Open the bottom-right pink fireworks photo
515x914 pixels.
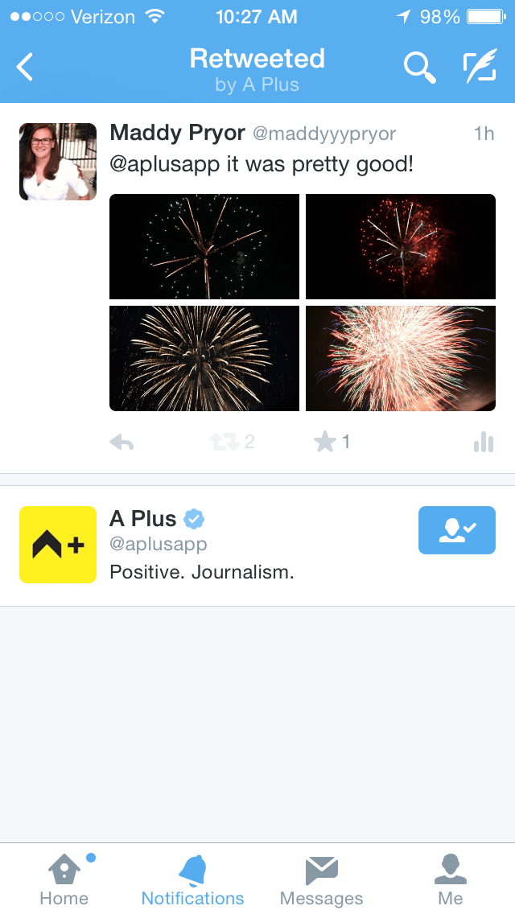tap(401, 359)
